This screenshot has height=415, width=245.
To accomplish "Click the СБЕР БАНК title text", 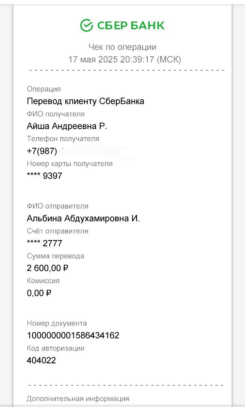I will (131, 25).
